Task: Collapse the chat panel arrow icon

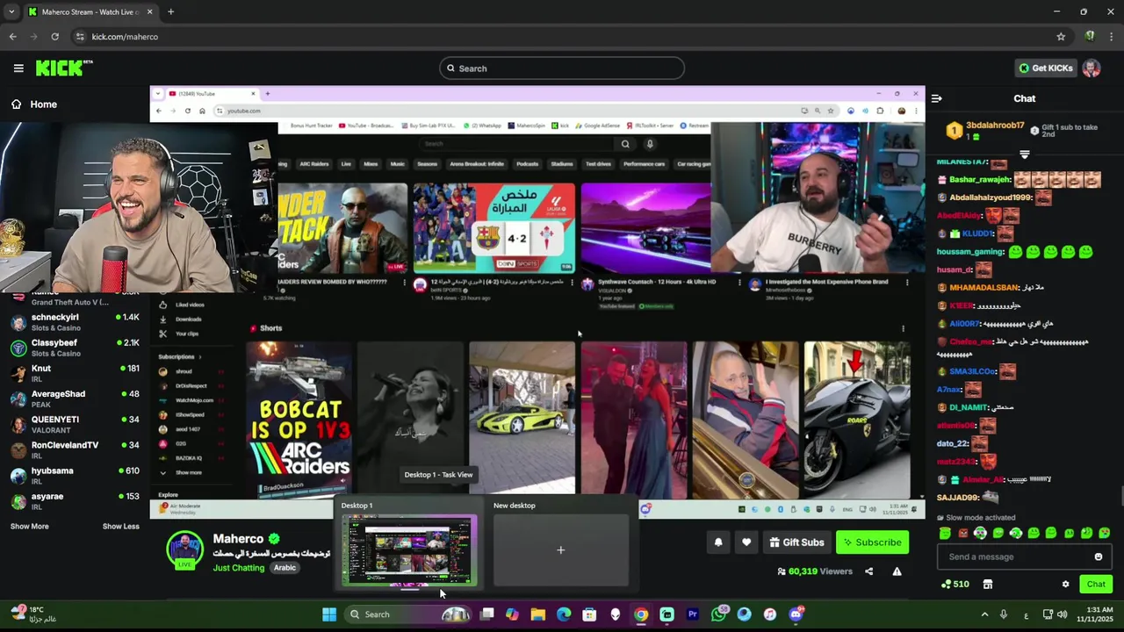Action: [x=936, y=98]
